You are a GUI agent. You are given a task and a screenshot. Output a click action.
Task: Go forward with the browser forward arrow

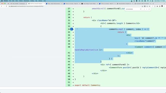tap(4, 6)
